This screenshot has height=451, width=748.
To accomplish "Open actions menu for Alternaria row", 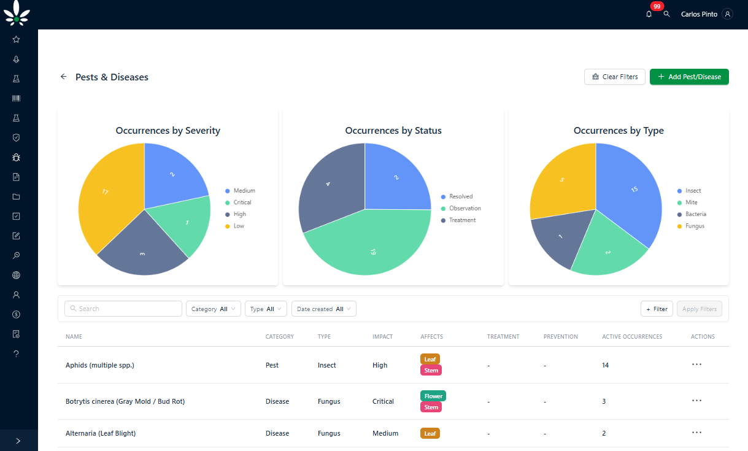I will point(696,433).
